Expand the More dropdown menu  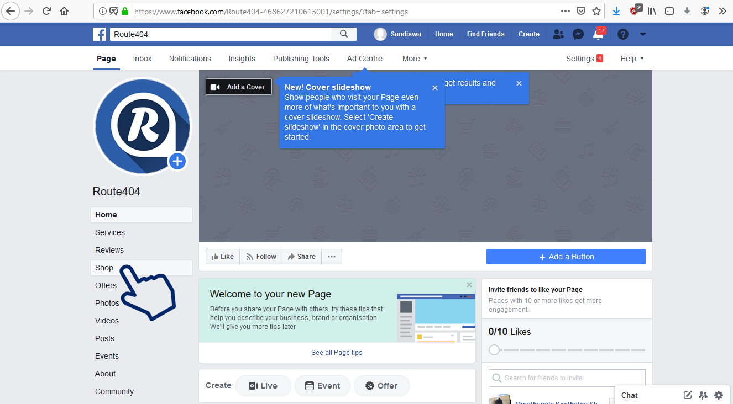(415, 59)
